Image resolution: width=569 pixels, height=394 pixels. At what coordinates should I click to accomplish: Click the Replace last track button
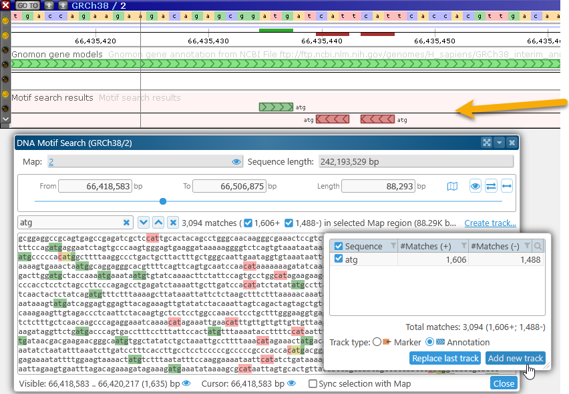pos(445,359)
